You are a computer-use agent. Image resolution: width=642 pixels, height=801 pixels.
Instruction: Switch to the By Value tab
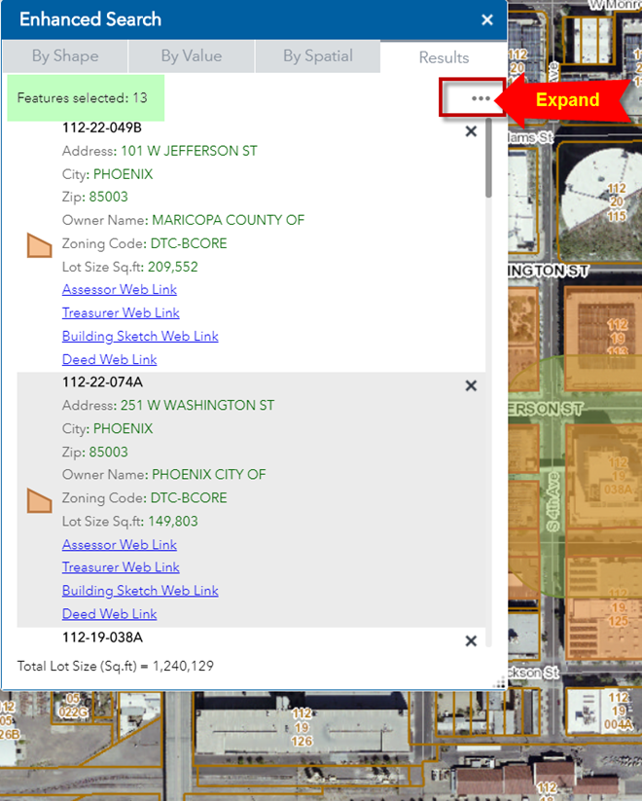tap(191, 56)
